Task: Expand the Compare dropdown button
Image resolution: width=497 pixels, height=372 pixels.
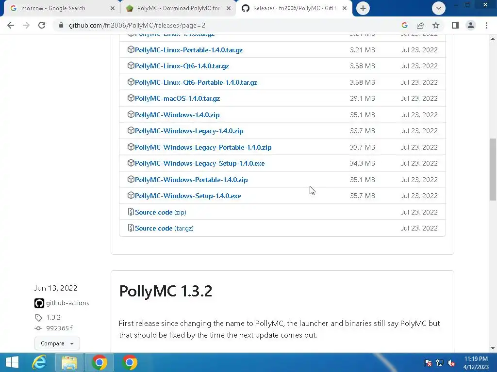Action: pos(57,343)
